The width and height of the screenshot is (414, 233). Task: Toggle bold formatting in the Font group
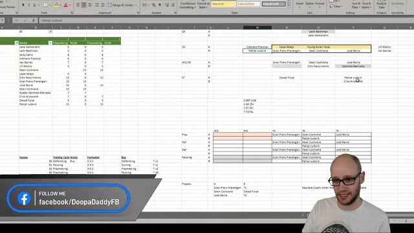[23, 5]
